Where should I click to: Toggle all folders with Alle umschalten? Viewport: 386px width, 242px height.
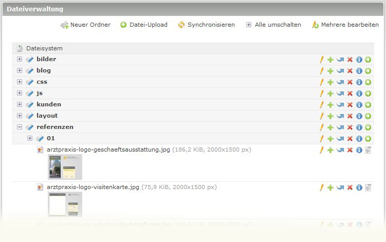click(x=273, y=25)
